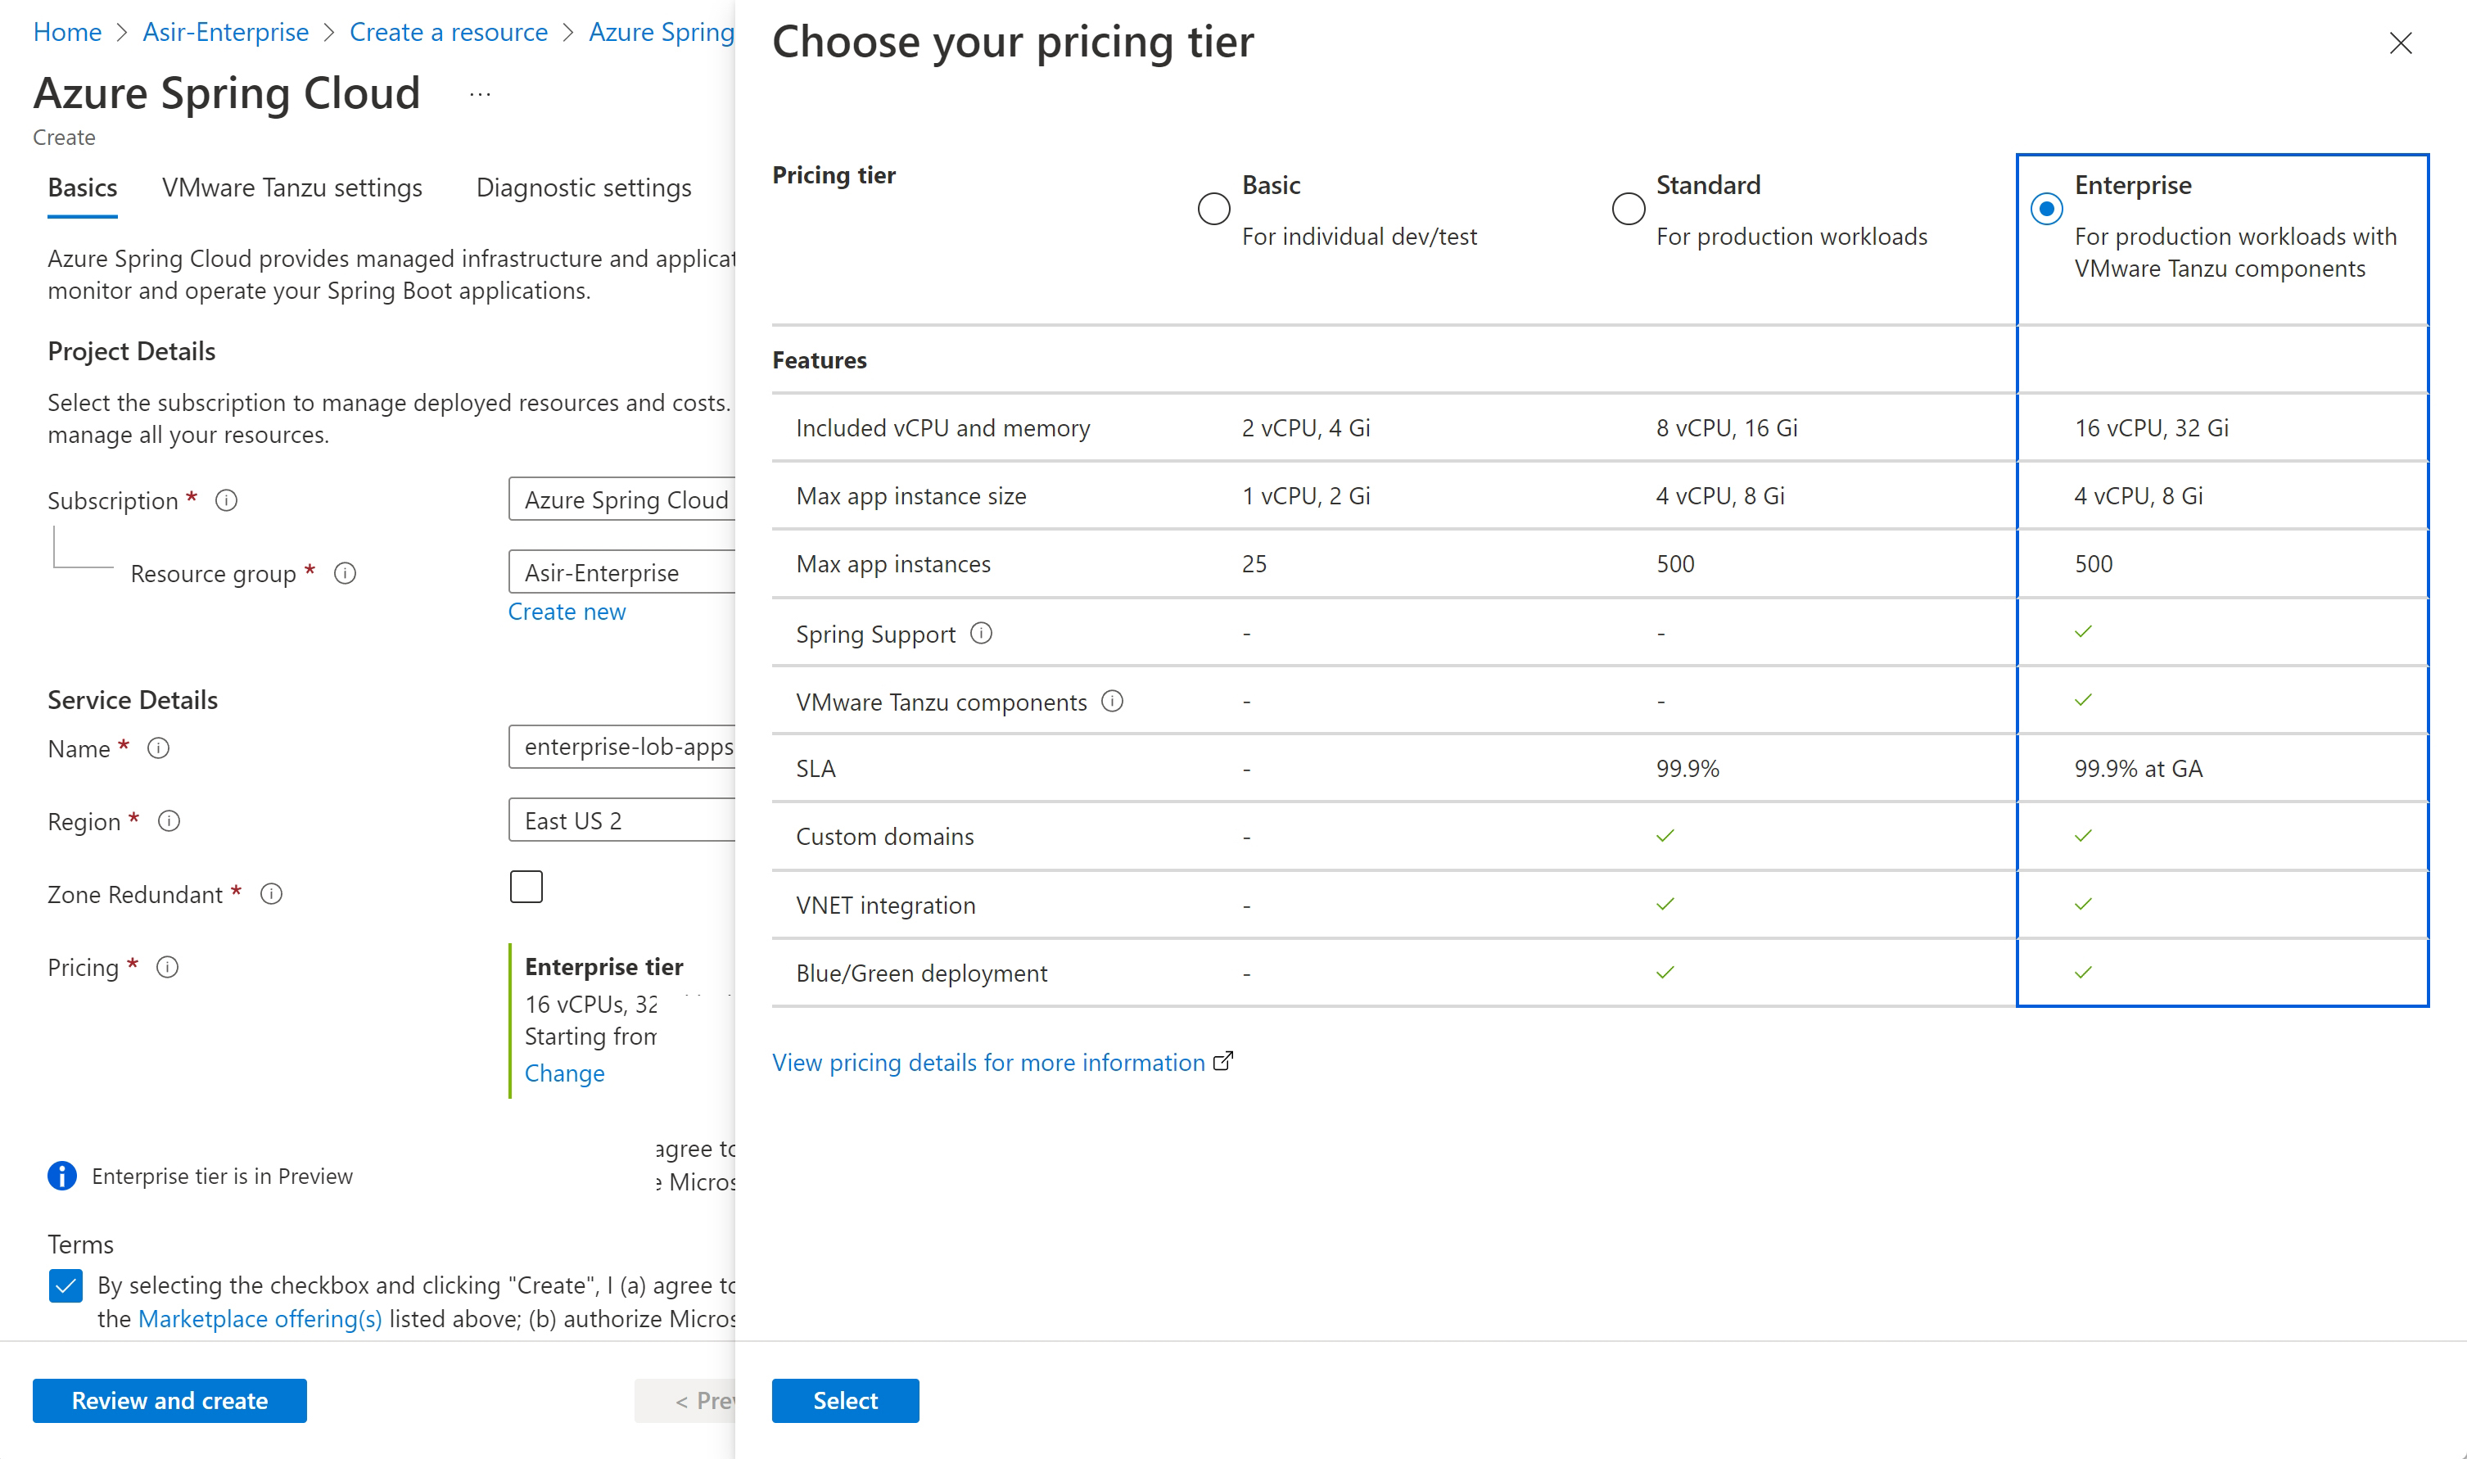Uncheck the Terms agreement checkbox
Image resolution: width=2467 pixels, height=1459 pixels.
pos(66,1286)
